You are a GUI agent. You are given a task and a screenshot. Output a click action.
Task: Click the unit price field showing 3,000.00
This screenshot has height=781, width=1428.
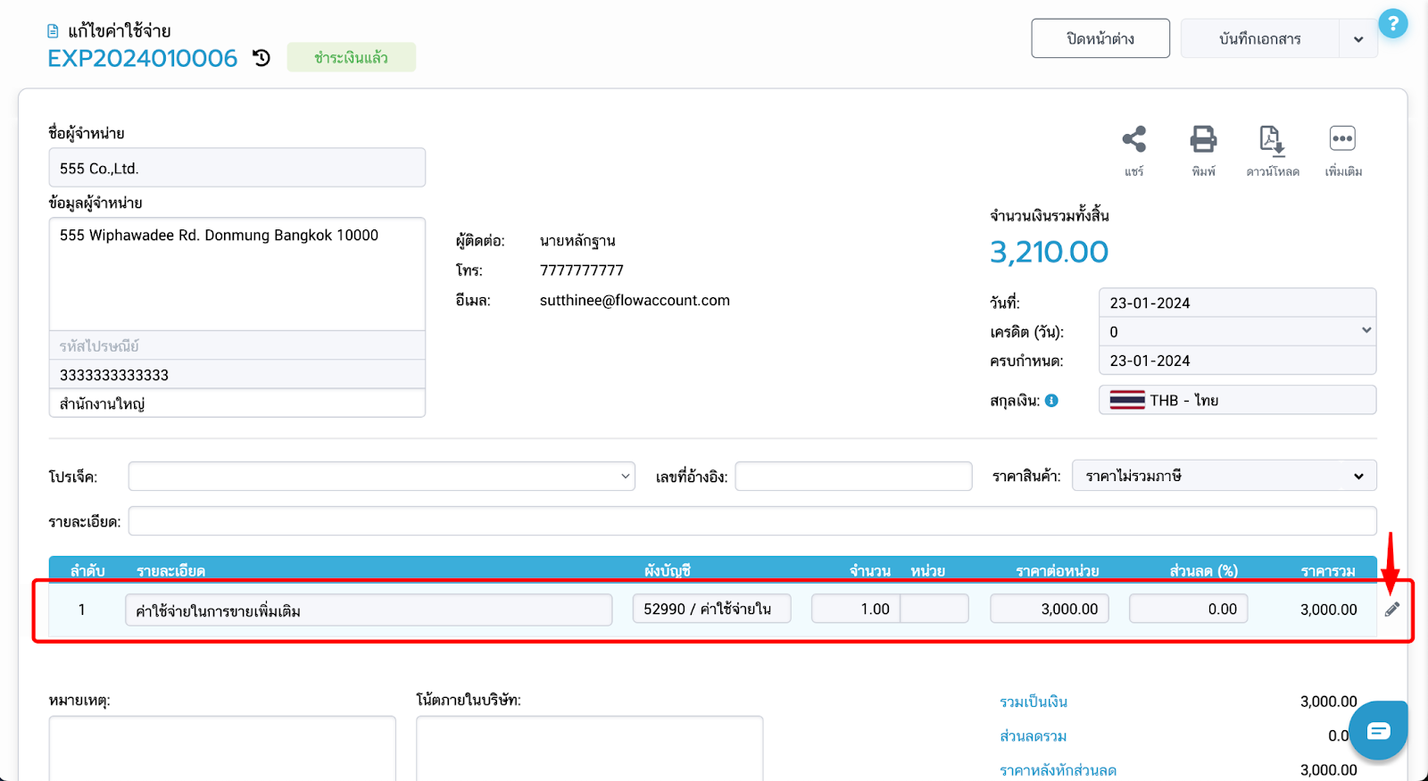point(1050,609)
